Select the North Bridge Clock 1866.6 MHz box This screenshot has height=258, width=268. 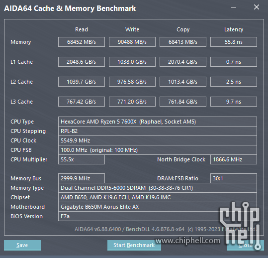(234, 159)
